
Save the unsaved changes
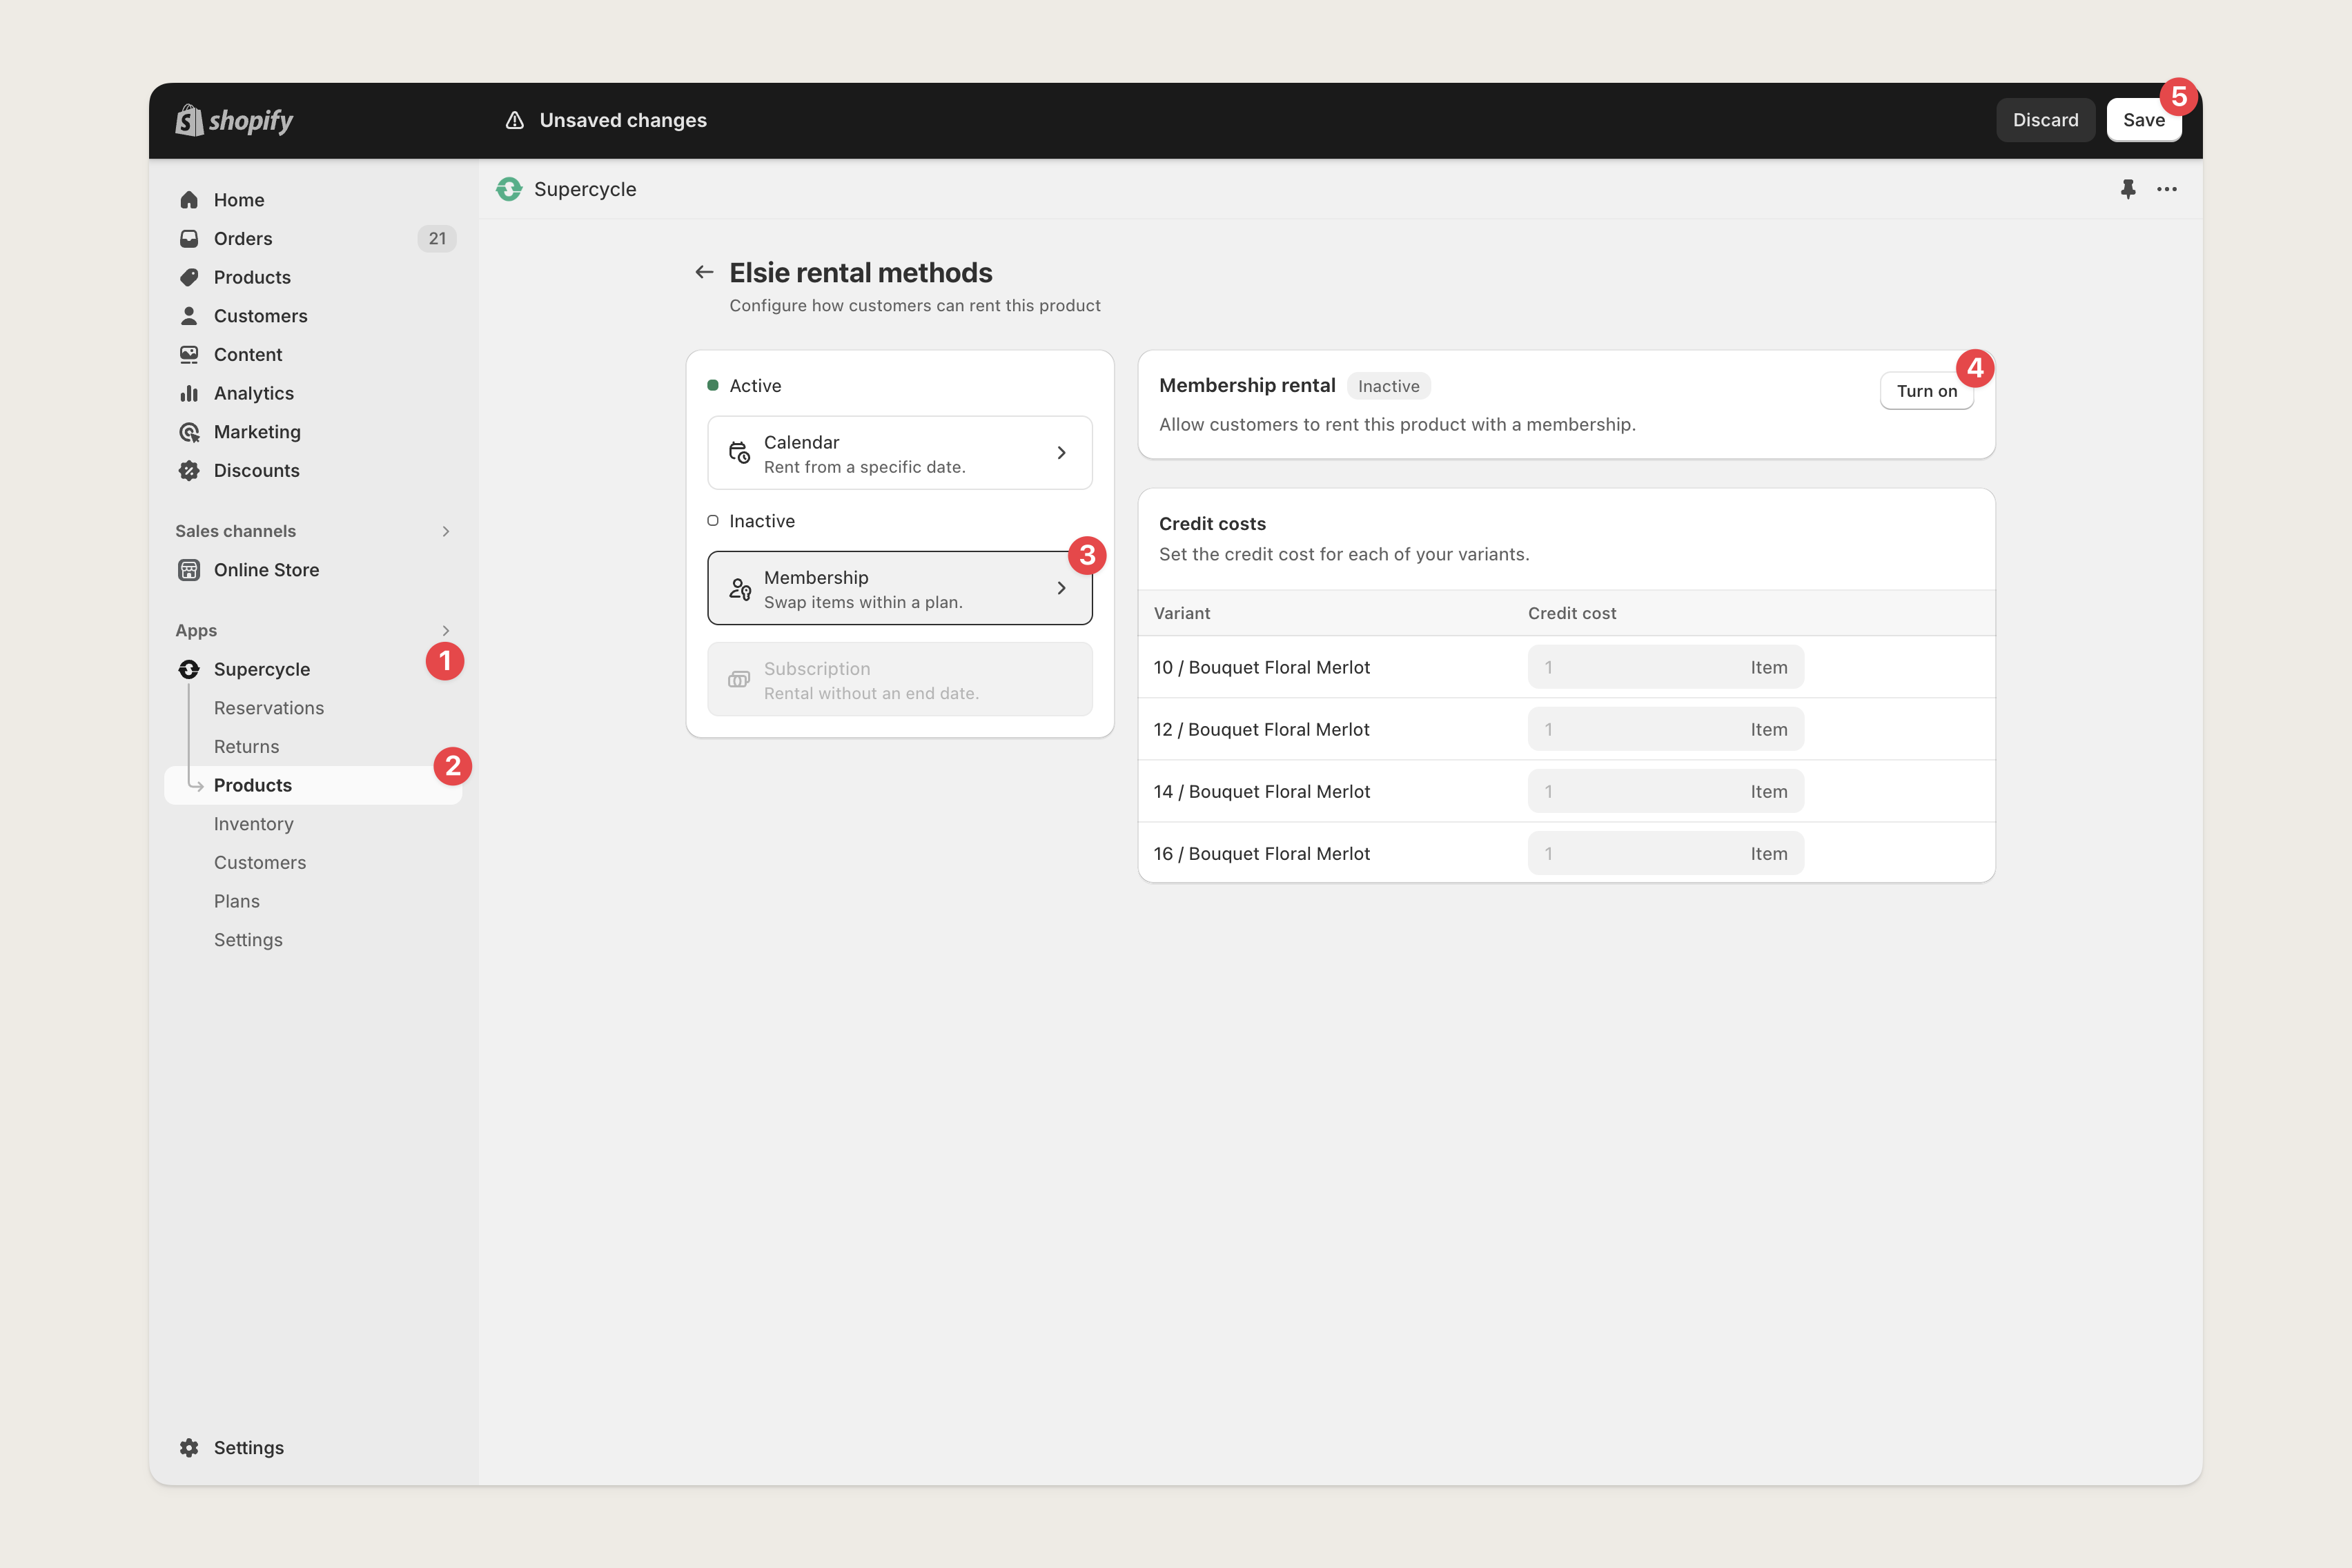point(2143,120)
